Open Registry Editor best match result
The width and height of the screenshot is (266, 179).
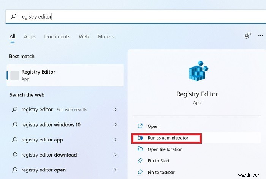(x=65, y=75)
